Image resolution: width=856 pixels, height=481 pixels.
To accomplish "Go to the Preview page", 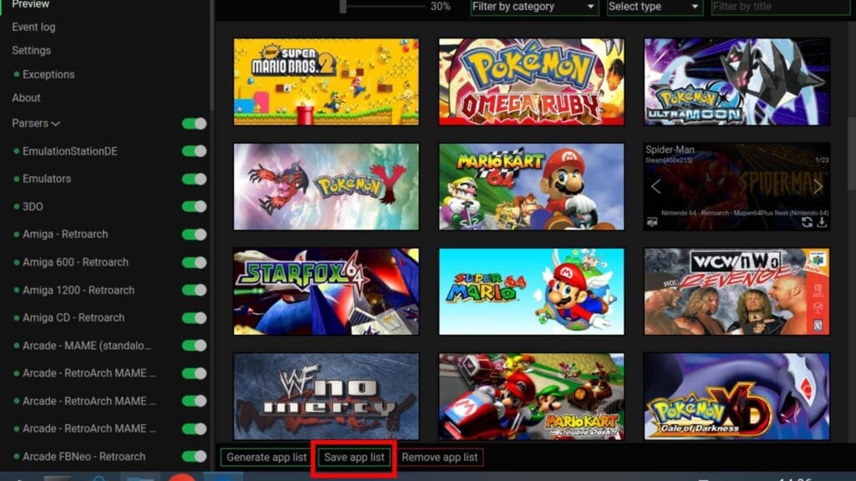I will pos(31,4).
